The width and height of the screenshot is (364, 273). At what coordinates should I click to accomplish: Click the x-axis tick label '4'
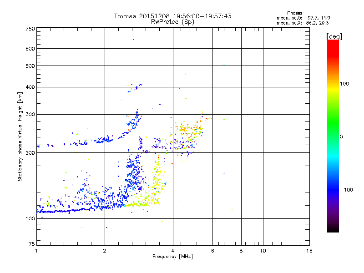pos(173,251)
